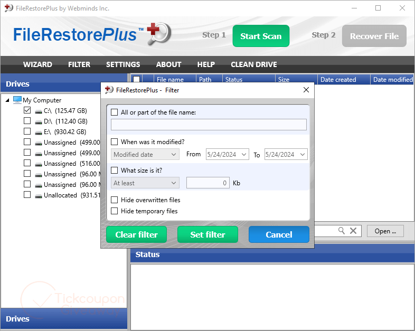415x331 pixels.
Task: Click the Clear filter button
Action: (137, 234)
